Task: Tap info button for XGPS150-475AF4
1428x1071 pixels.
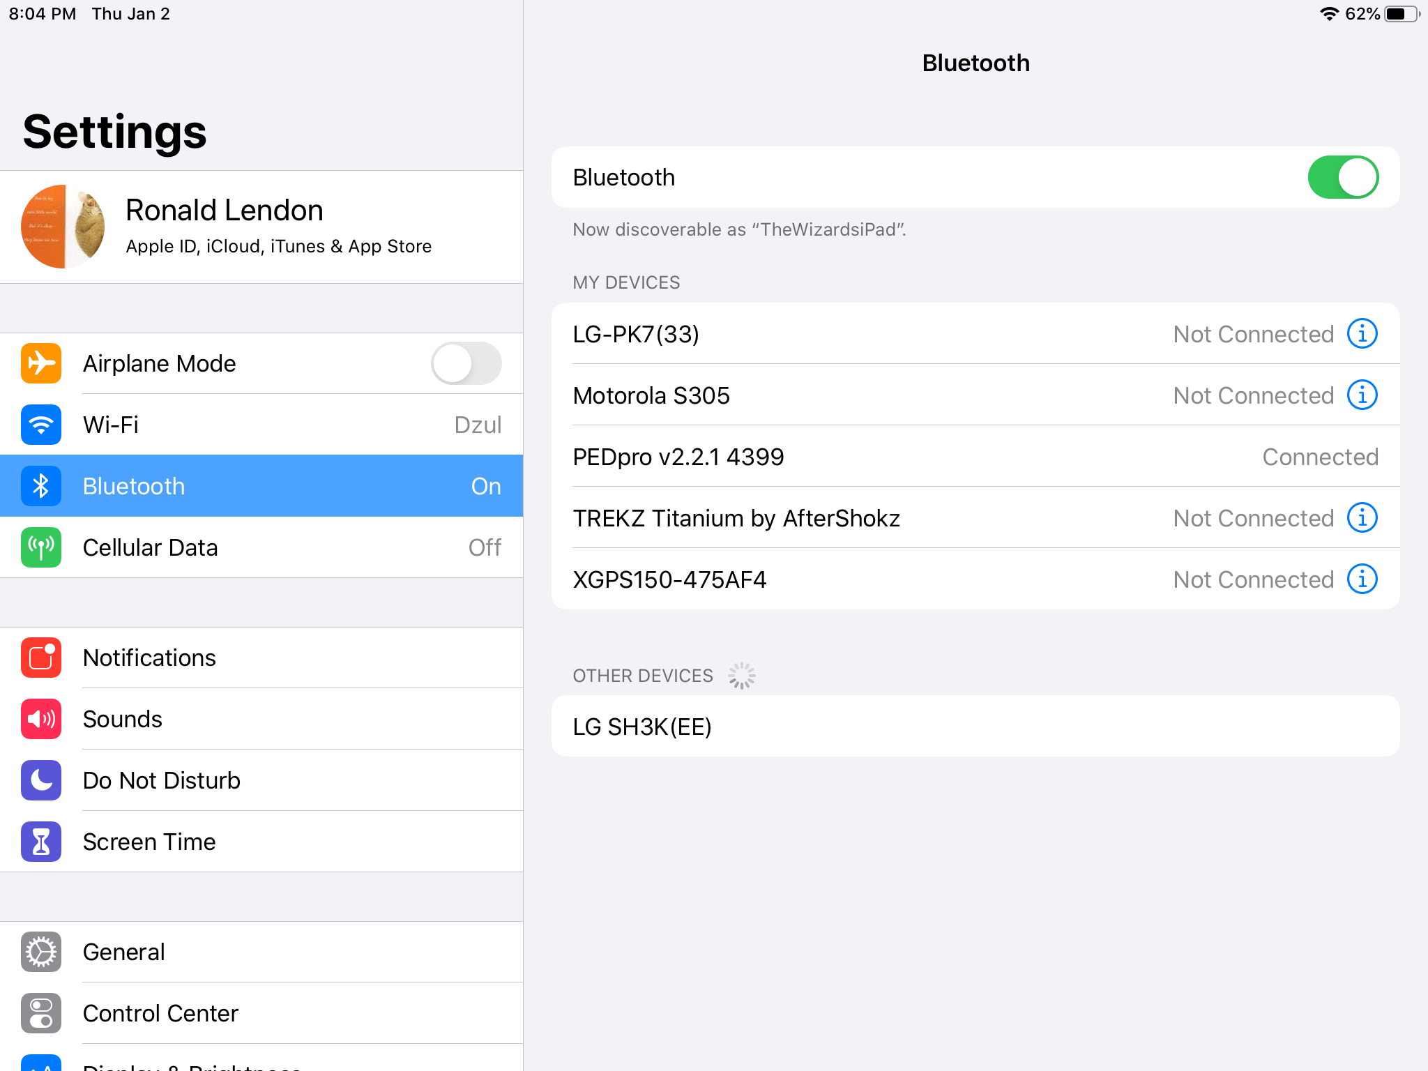Action: coord(1362,579)
